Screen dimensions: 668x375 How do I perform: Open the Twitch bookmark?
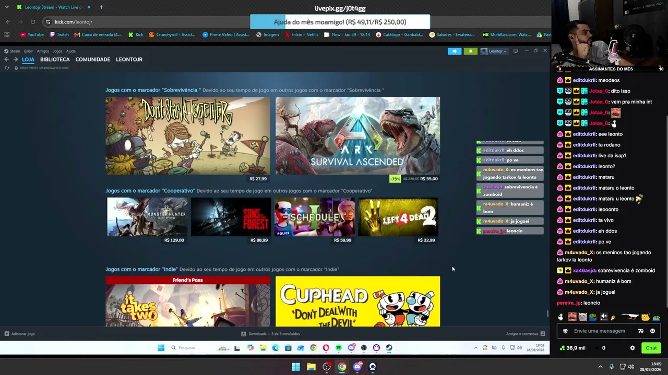tap(59, 35)
